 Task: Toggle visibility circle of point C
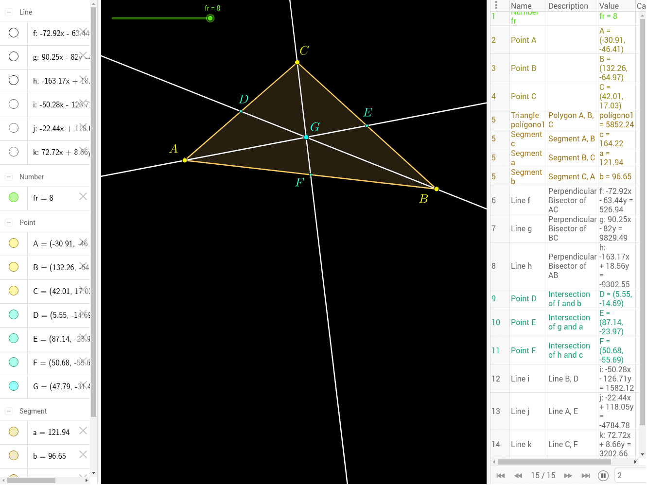(x=14, y=291)
